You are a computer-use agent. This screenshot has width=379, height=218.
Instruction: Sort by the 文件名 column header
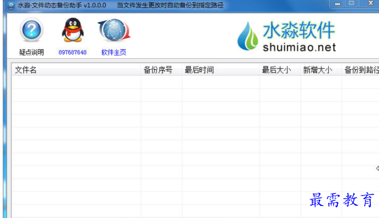click(76, 70)
